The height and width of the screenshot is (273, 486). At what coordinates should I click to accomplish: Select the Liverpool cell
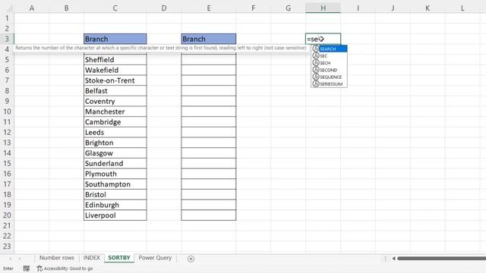click(115, 215)
